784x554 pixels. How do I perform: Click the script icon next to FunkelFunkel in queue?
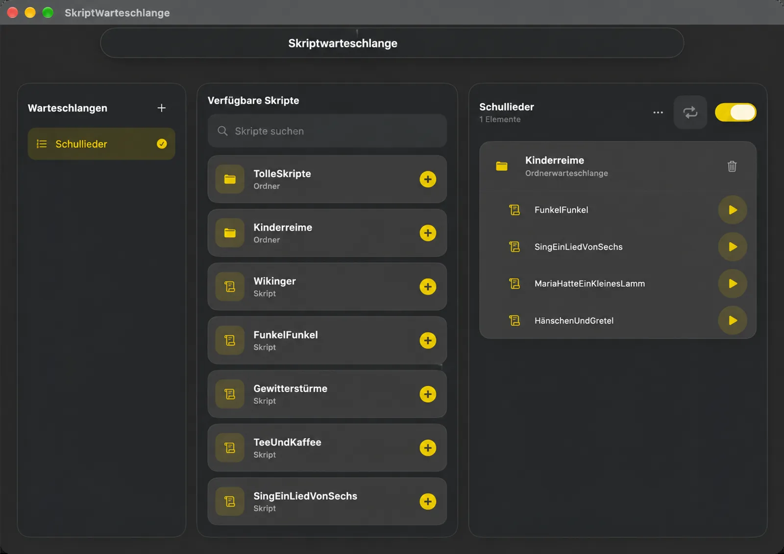coord(514,210)
